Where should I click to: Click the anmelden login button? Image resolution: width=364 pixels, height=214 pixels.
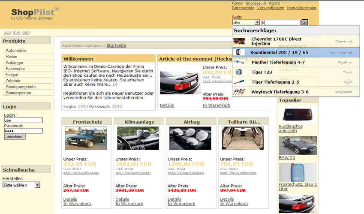(x=15, y=137)
